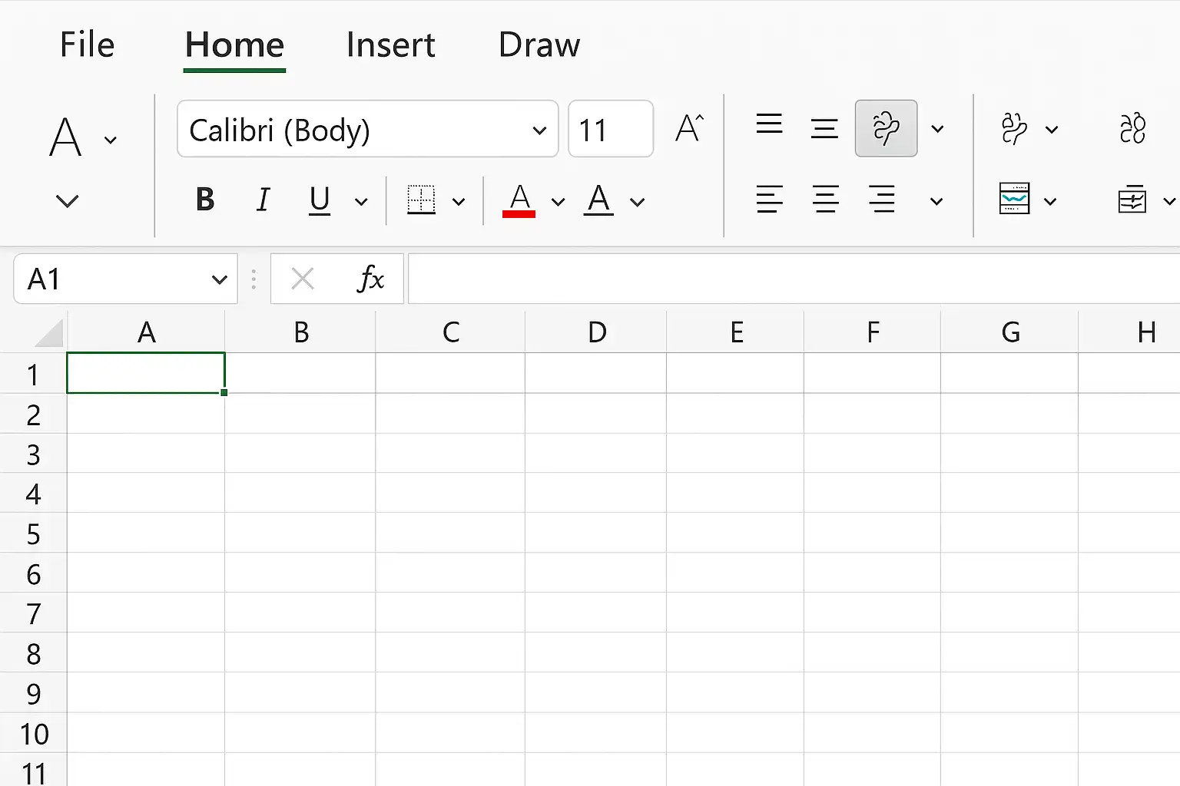1180x786 pixels.
Task: Toggle Underline formatting button
Action: click(320, 200)
